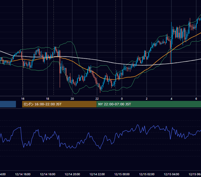Click the 12/14 16:00 timestamp label
The height and width of the screenshot is (177, 201).
tap(23, 174)
